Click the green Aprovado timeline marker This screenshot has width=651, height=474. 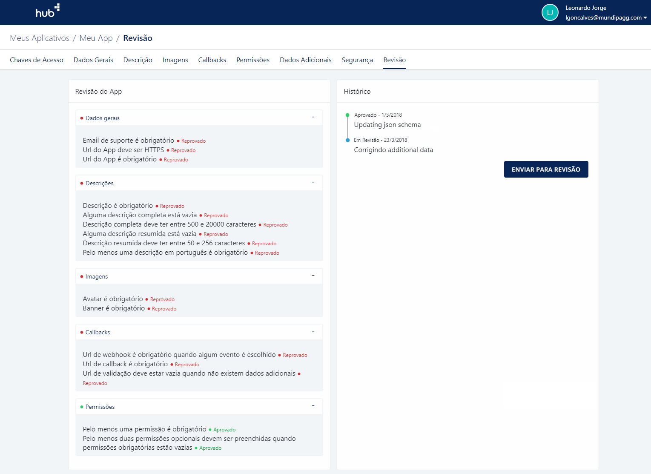[347, 115]
